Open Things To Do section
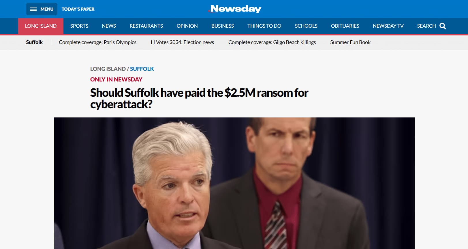 pyautogui.click(x=264, y=26)
